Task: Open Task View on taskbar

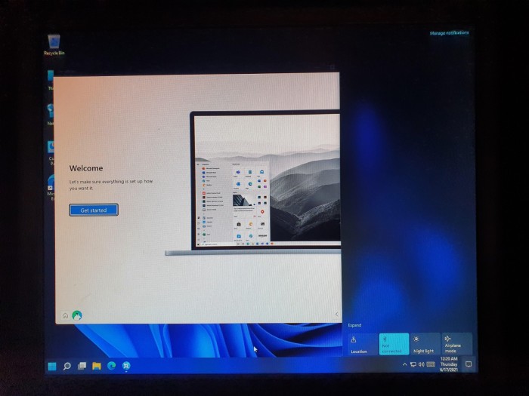Action: (82, 366)
